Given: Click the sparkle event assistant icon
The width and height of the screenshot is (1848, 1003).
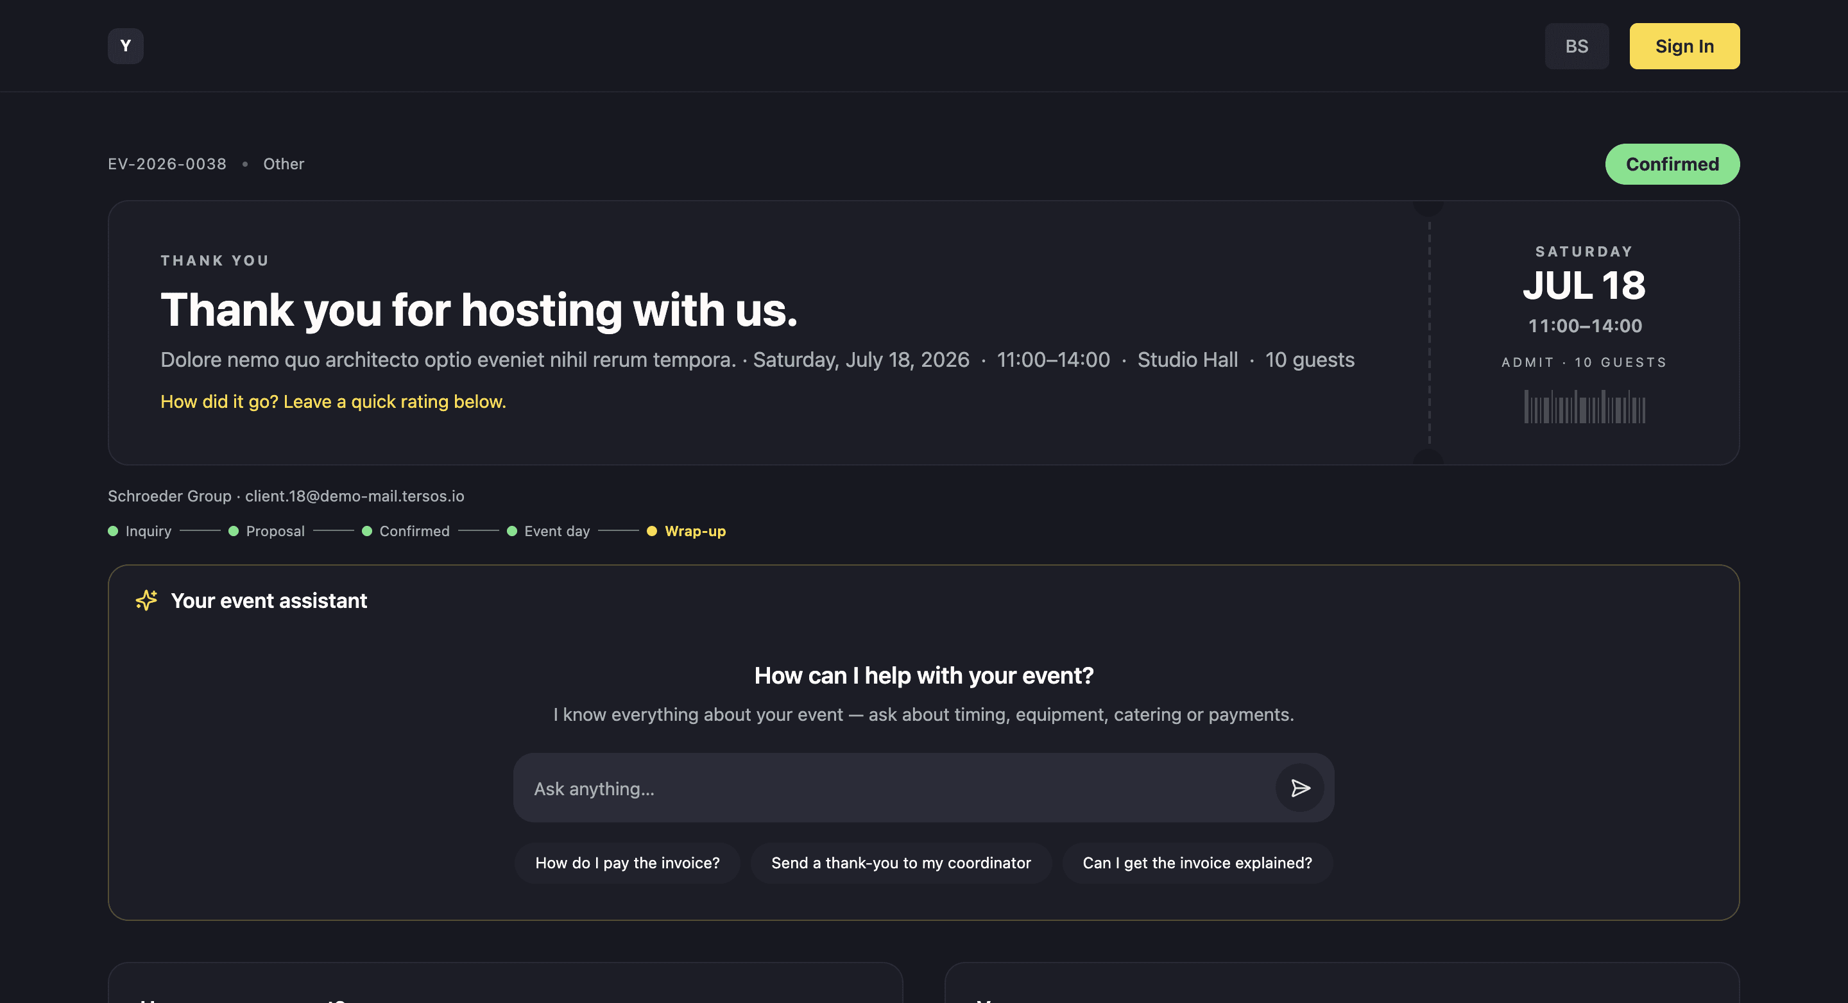Looking at the screenshot, I should tap(146, 600).
